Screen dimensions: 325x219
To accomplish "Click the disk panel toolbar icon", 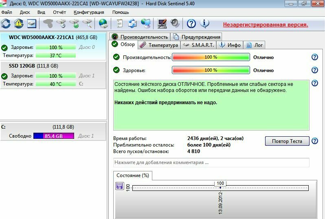I will (x=32, y=24).
